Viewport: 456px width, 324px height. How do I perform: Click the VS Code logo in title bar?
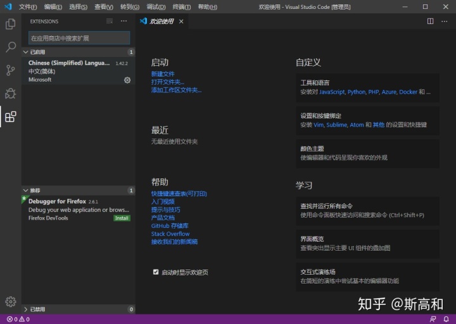8,6
